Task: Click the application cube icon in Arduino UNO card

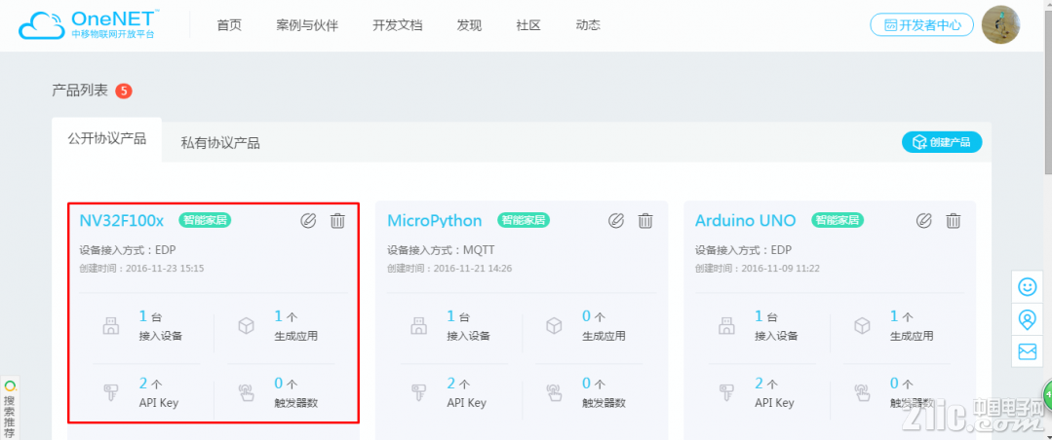Action: [862, 326]
